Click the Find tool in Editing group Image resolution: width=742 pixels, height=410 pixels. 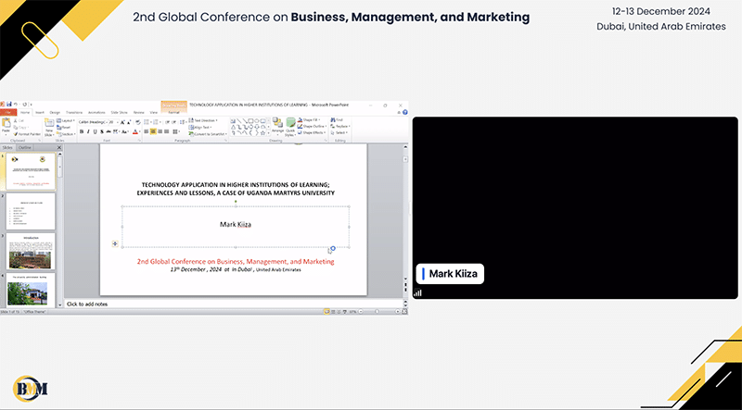coord(339,120)
